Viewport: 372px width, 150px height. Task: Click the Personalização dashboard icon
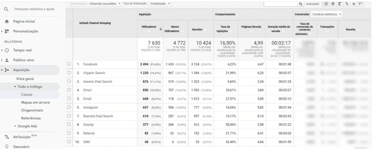(7, 31)
